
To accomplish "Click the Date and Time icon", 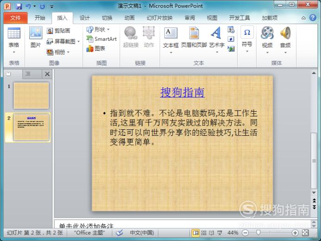I will click(x=231, y=30).
